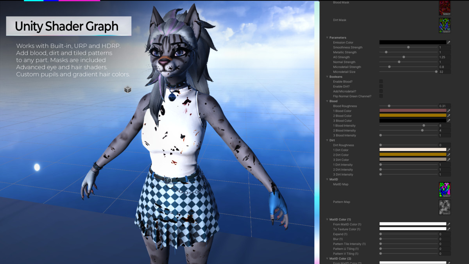Image resolution: width=469 pixels, height=264 pixels.
Task: Click the Metallic Strength slider handle
Action: 386,52
